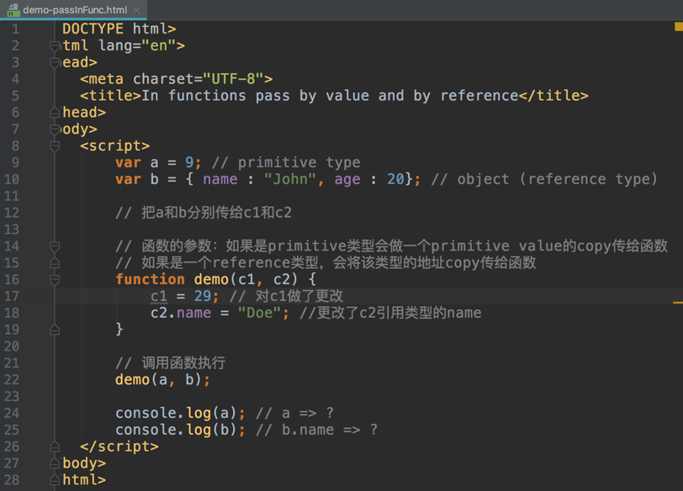Click the </script> closing tag

119,446
